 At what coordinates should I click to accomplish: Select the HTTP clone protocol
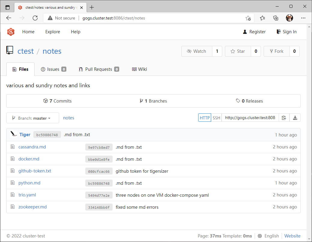204,118
